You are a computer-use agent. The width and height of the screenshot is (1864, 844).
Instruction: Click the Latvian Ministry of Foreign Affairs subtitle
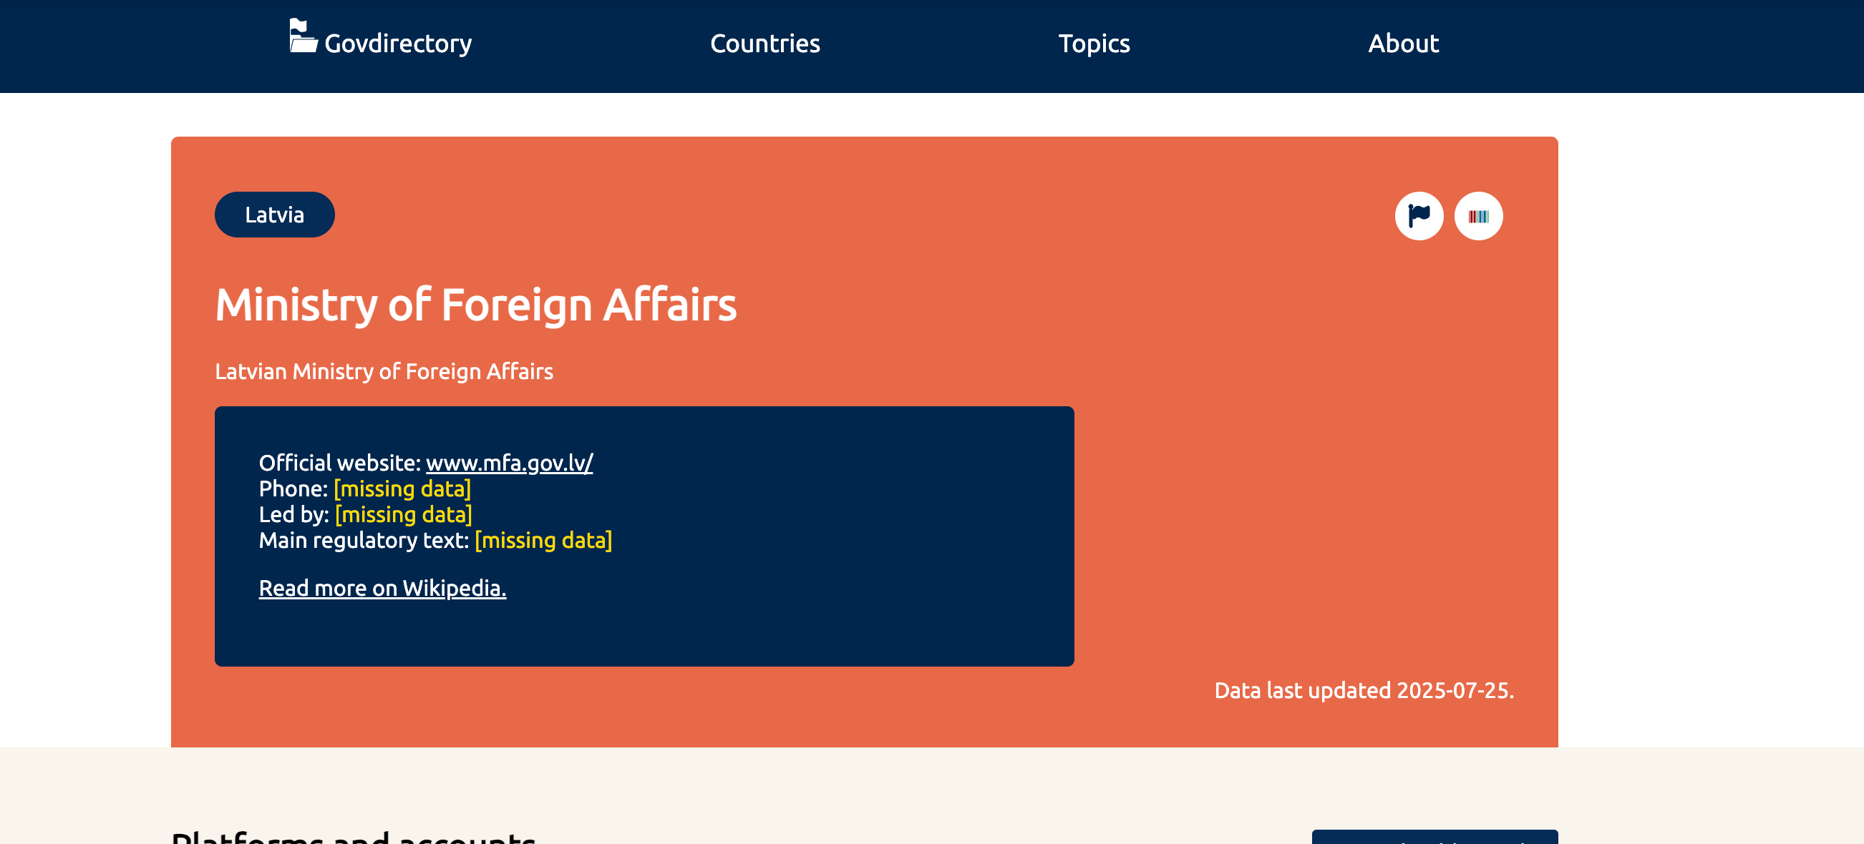coord(384,371)
